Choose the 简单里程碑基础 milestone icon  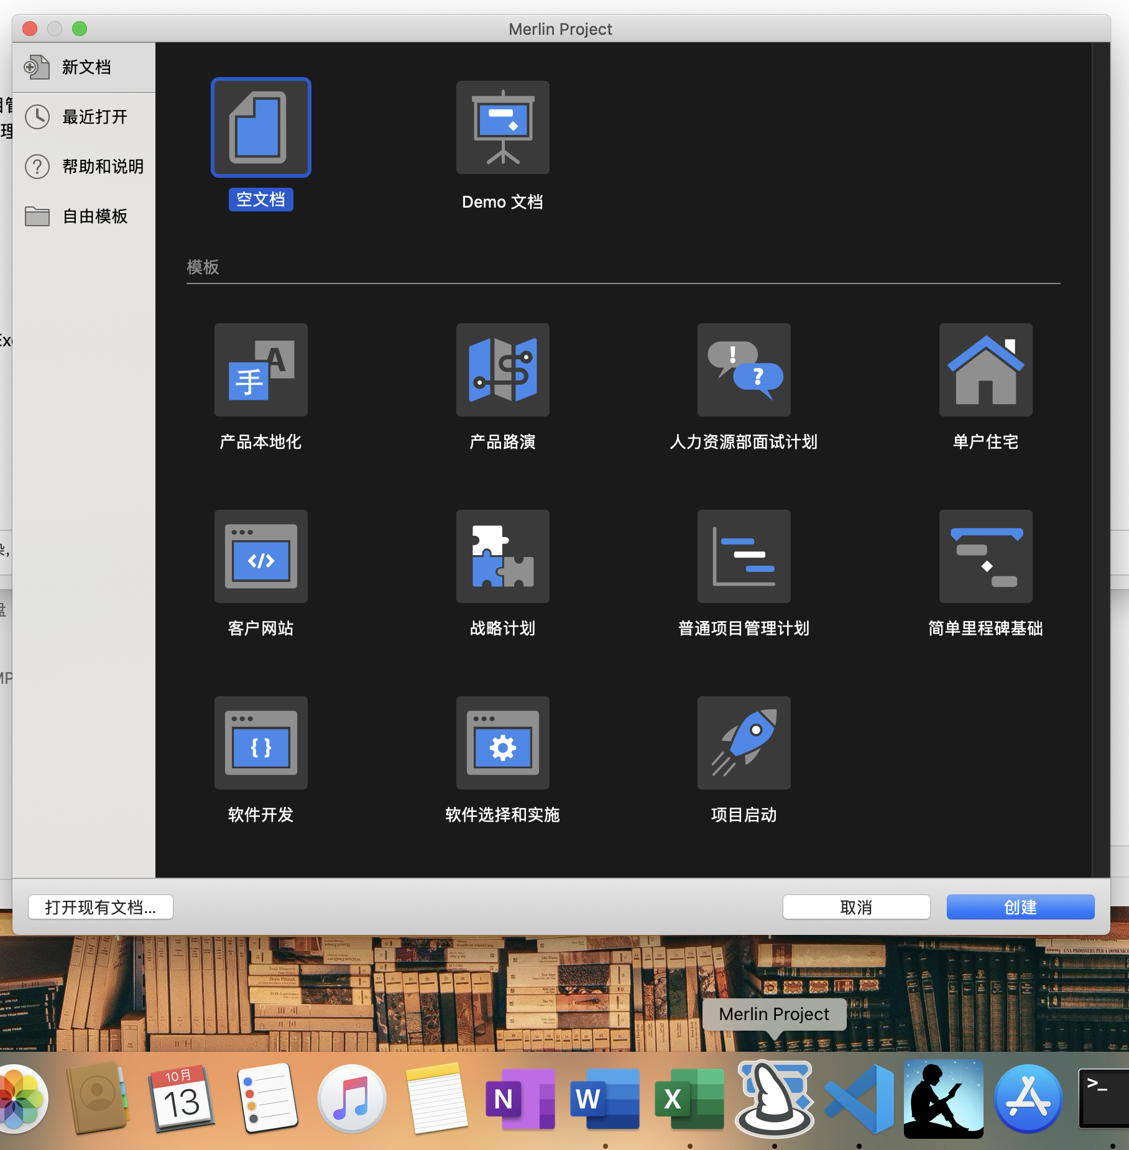pos(985,556)
